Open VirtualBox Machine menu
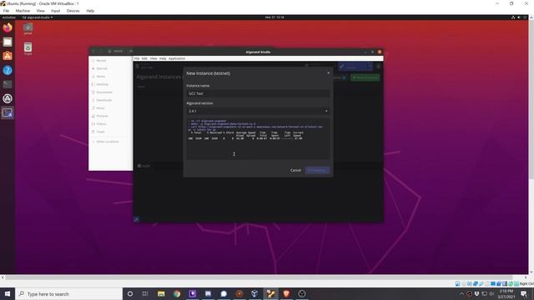The width and height of the screenshot is (534, 300). click(23, 11)
